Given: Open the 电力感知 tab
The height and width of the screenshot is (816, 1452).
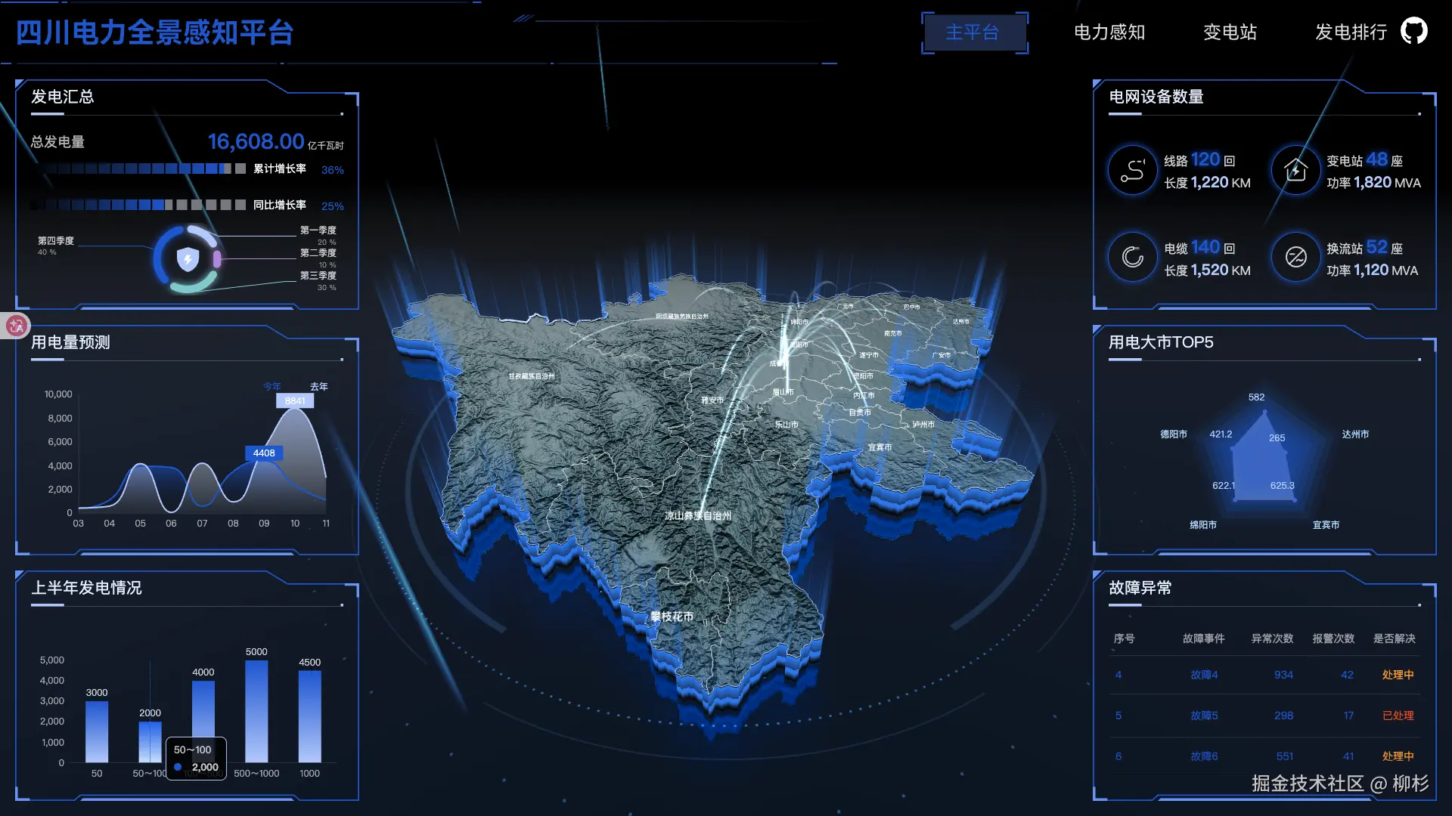Looking at the screenshot, I should pos(1109,32).
